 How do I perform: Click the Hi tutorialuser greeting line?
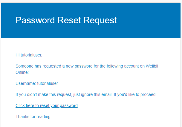click(29, 55)
